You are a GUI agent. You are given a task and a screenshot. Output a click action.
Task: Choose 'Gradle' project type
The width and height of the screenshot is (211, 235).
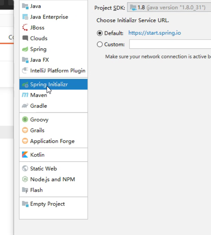(39, 106)
